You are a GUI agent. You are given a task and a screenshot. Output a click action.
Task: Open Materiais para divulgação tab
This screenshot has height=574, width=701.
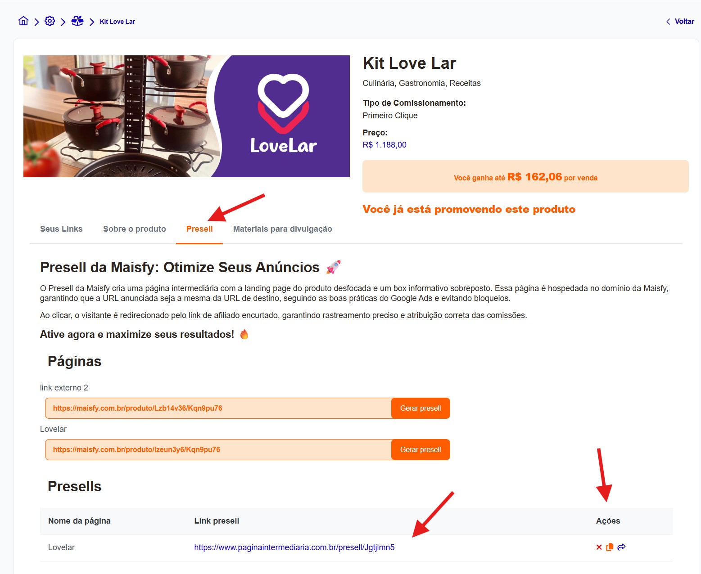[282, 229]
